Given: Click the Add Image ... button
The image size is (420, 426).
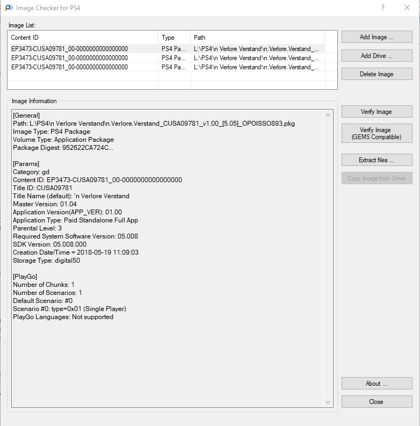Looking at the screenshot, I should pos(377,37).
